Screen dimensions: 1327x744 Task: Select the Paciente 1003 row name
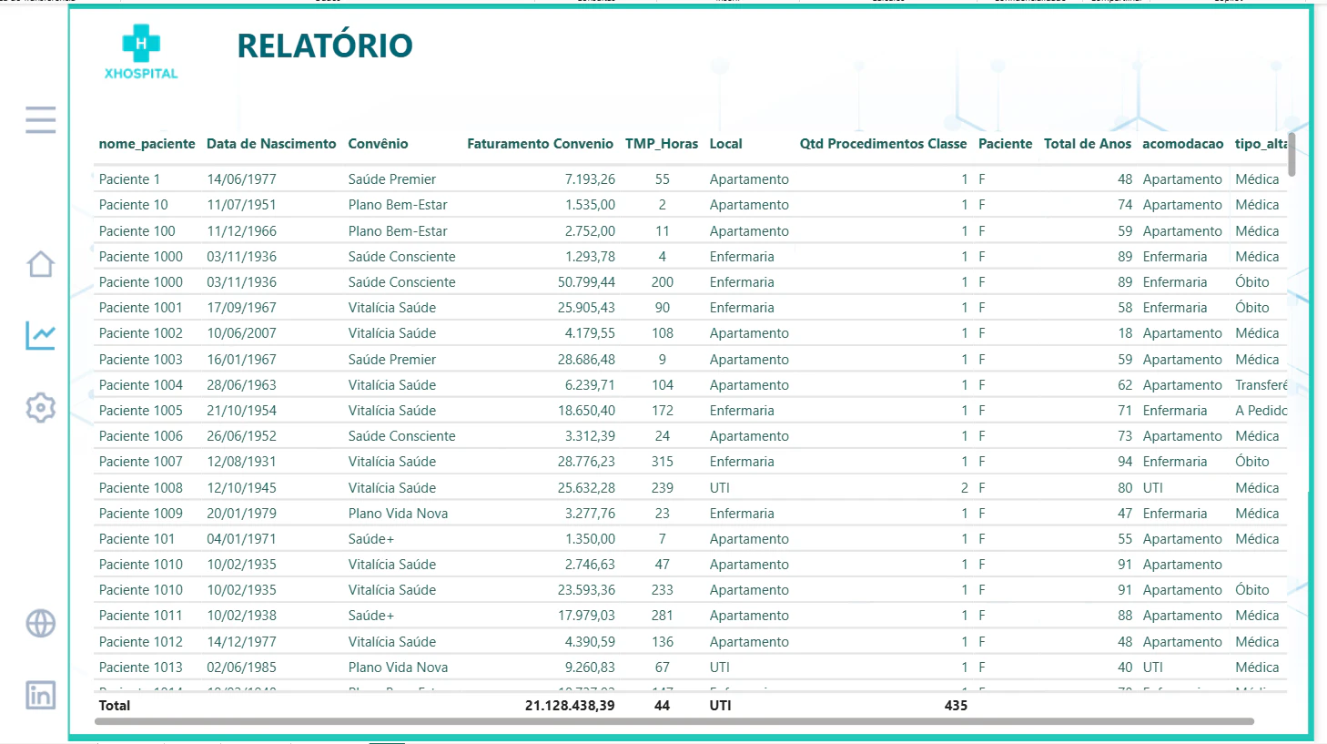coord(141,360)
